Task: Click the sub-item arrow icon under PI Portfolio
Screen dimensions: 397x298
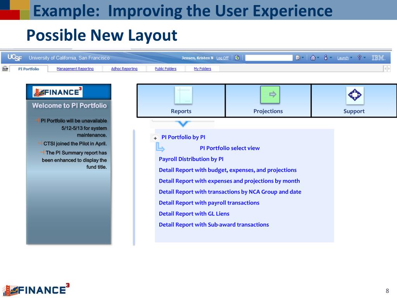Action: pyautogui.click(x=160, y=147)
